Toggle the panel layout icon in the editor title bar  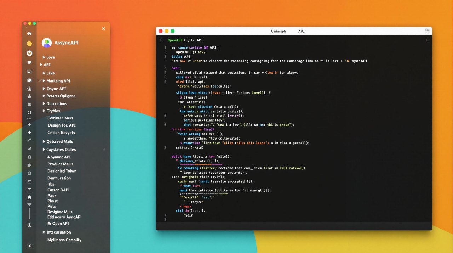(x=427, y=31)
